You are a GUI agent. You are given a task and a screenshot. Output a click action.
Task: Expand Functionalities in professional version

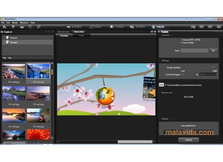coord(184,85)
